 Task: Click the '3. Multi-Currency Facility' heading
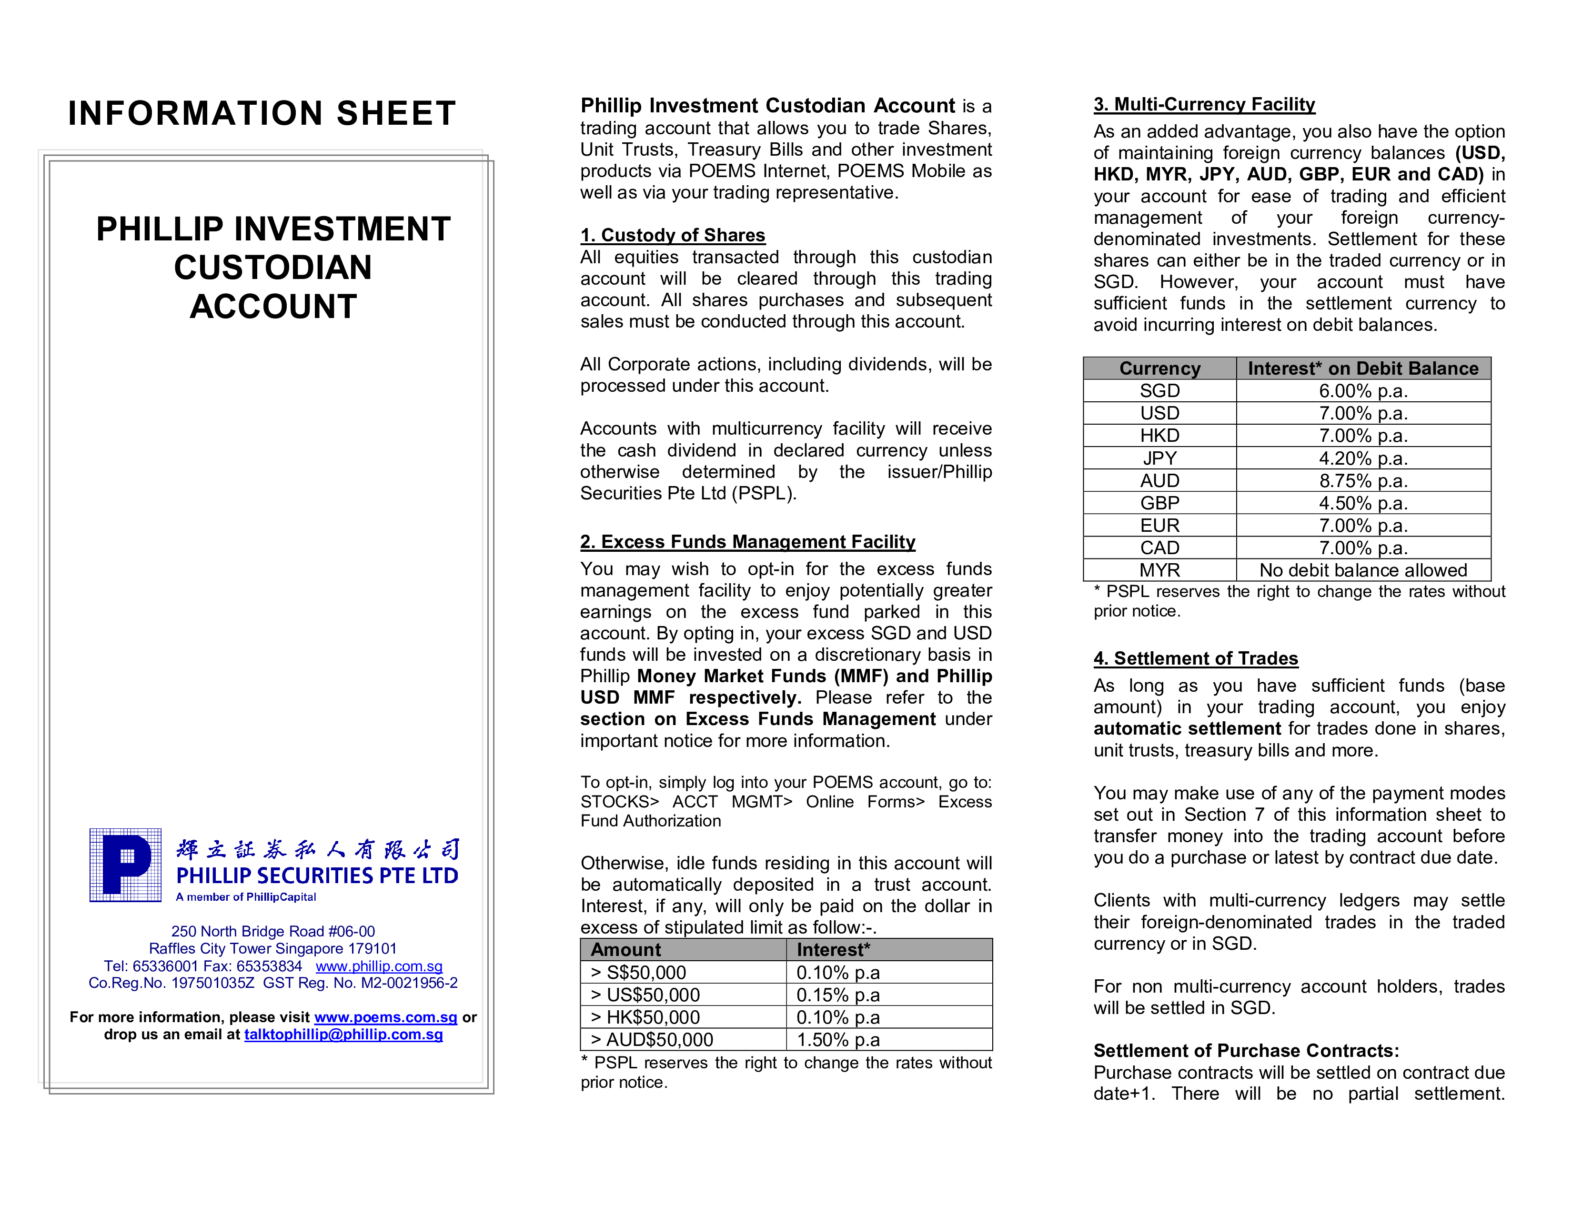tap(1204, 104)
